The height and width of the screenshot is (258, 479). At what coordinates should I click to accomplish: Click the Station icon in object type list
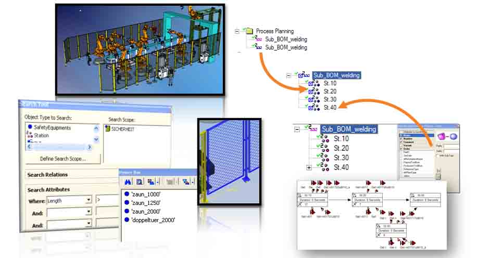click(x=29, y=135)
